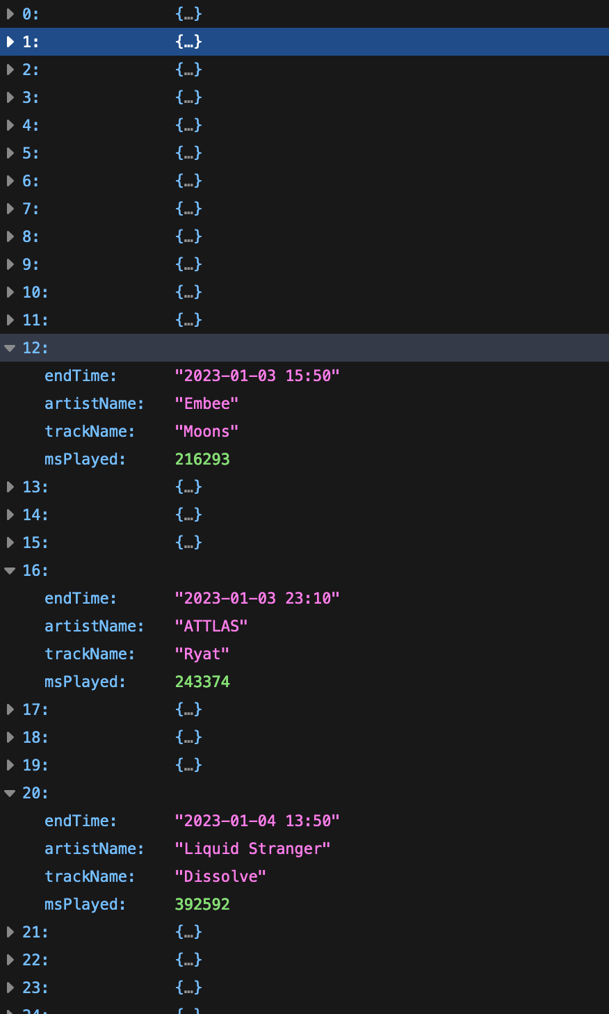This screenshot has width=609, height=1014.
Task: Select the value "2023-01-03 15:50"
Action: [x=257, y=376]
